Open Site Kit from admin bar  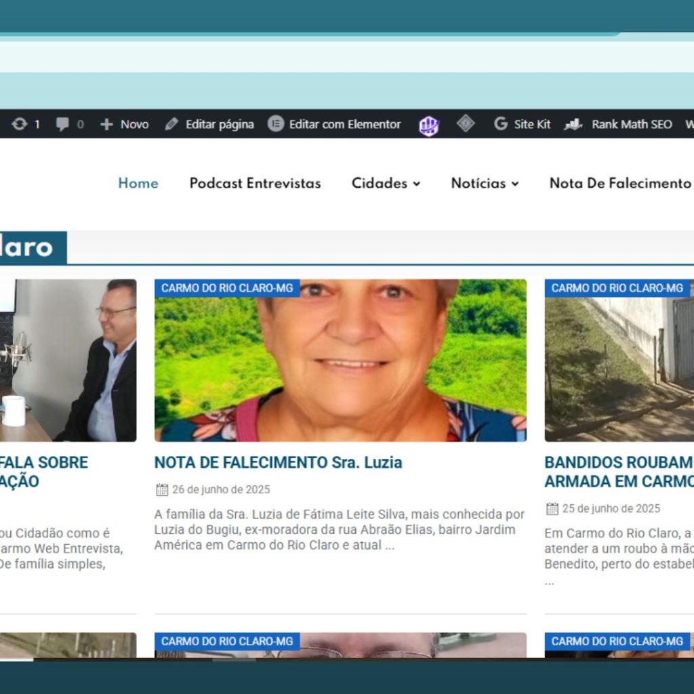click(x=523, y=124)
